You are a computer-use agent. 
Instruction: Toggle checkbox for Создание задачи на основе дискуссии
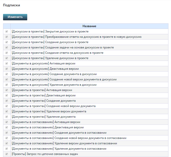point(7,47)
